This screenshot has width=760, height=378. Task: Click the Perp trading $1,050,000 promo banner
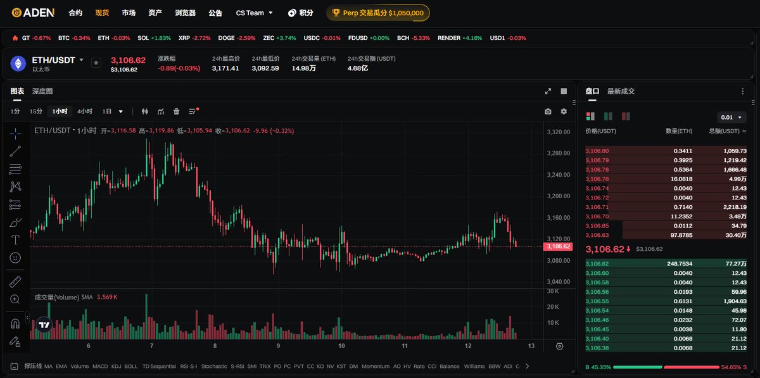pyautogui.click(x=378, y=13)
